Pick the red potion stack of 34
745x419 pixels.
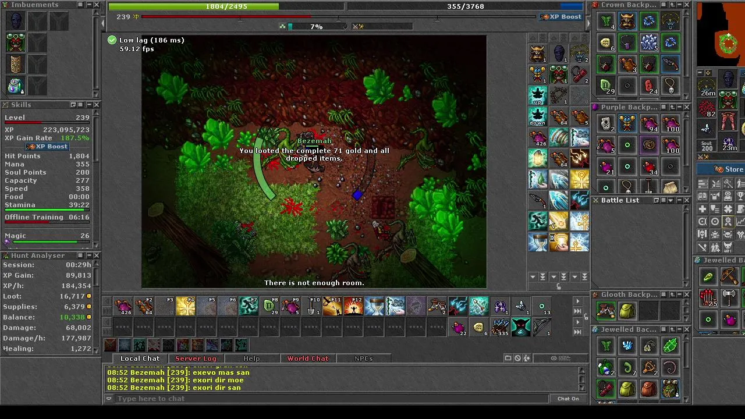tap(649, 167)
